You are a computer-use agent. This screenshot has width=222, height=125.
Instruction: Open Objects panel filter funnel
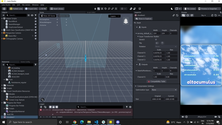tap(36, 15)
